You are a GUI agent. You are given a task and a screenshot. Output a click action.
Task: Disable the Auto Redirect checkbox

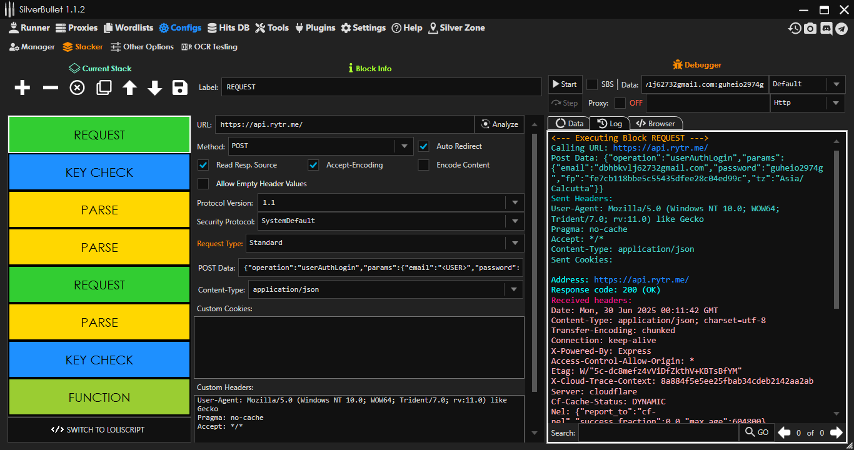424,146
